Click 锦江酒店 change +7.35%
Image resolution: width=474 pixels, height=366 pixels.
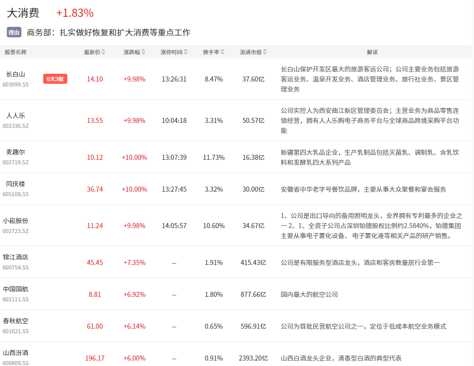coord(135,263)
